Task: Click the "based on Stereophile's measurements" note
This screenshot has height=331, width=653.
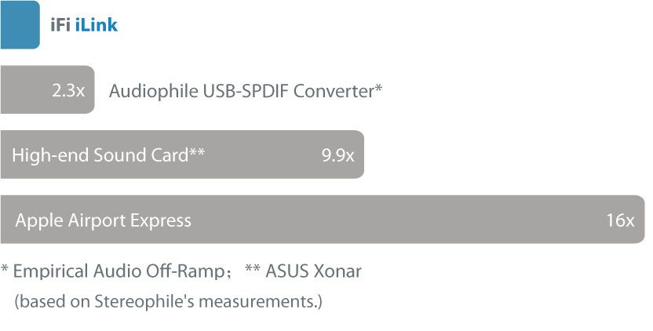Action: pos(168,301)
